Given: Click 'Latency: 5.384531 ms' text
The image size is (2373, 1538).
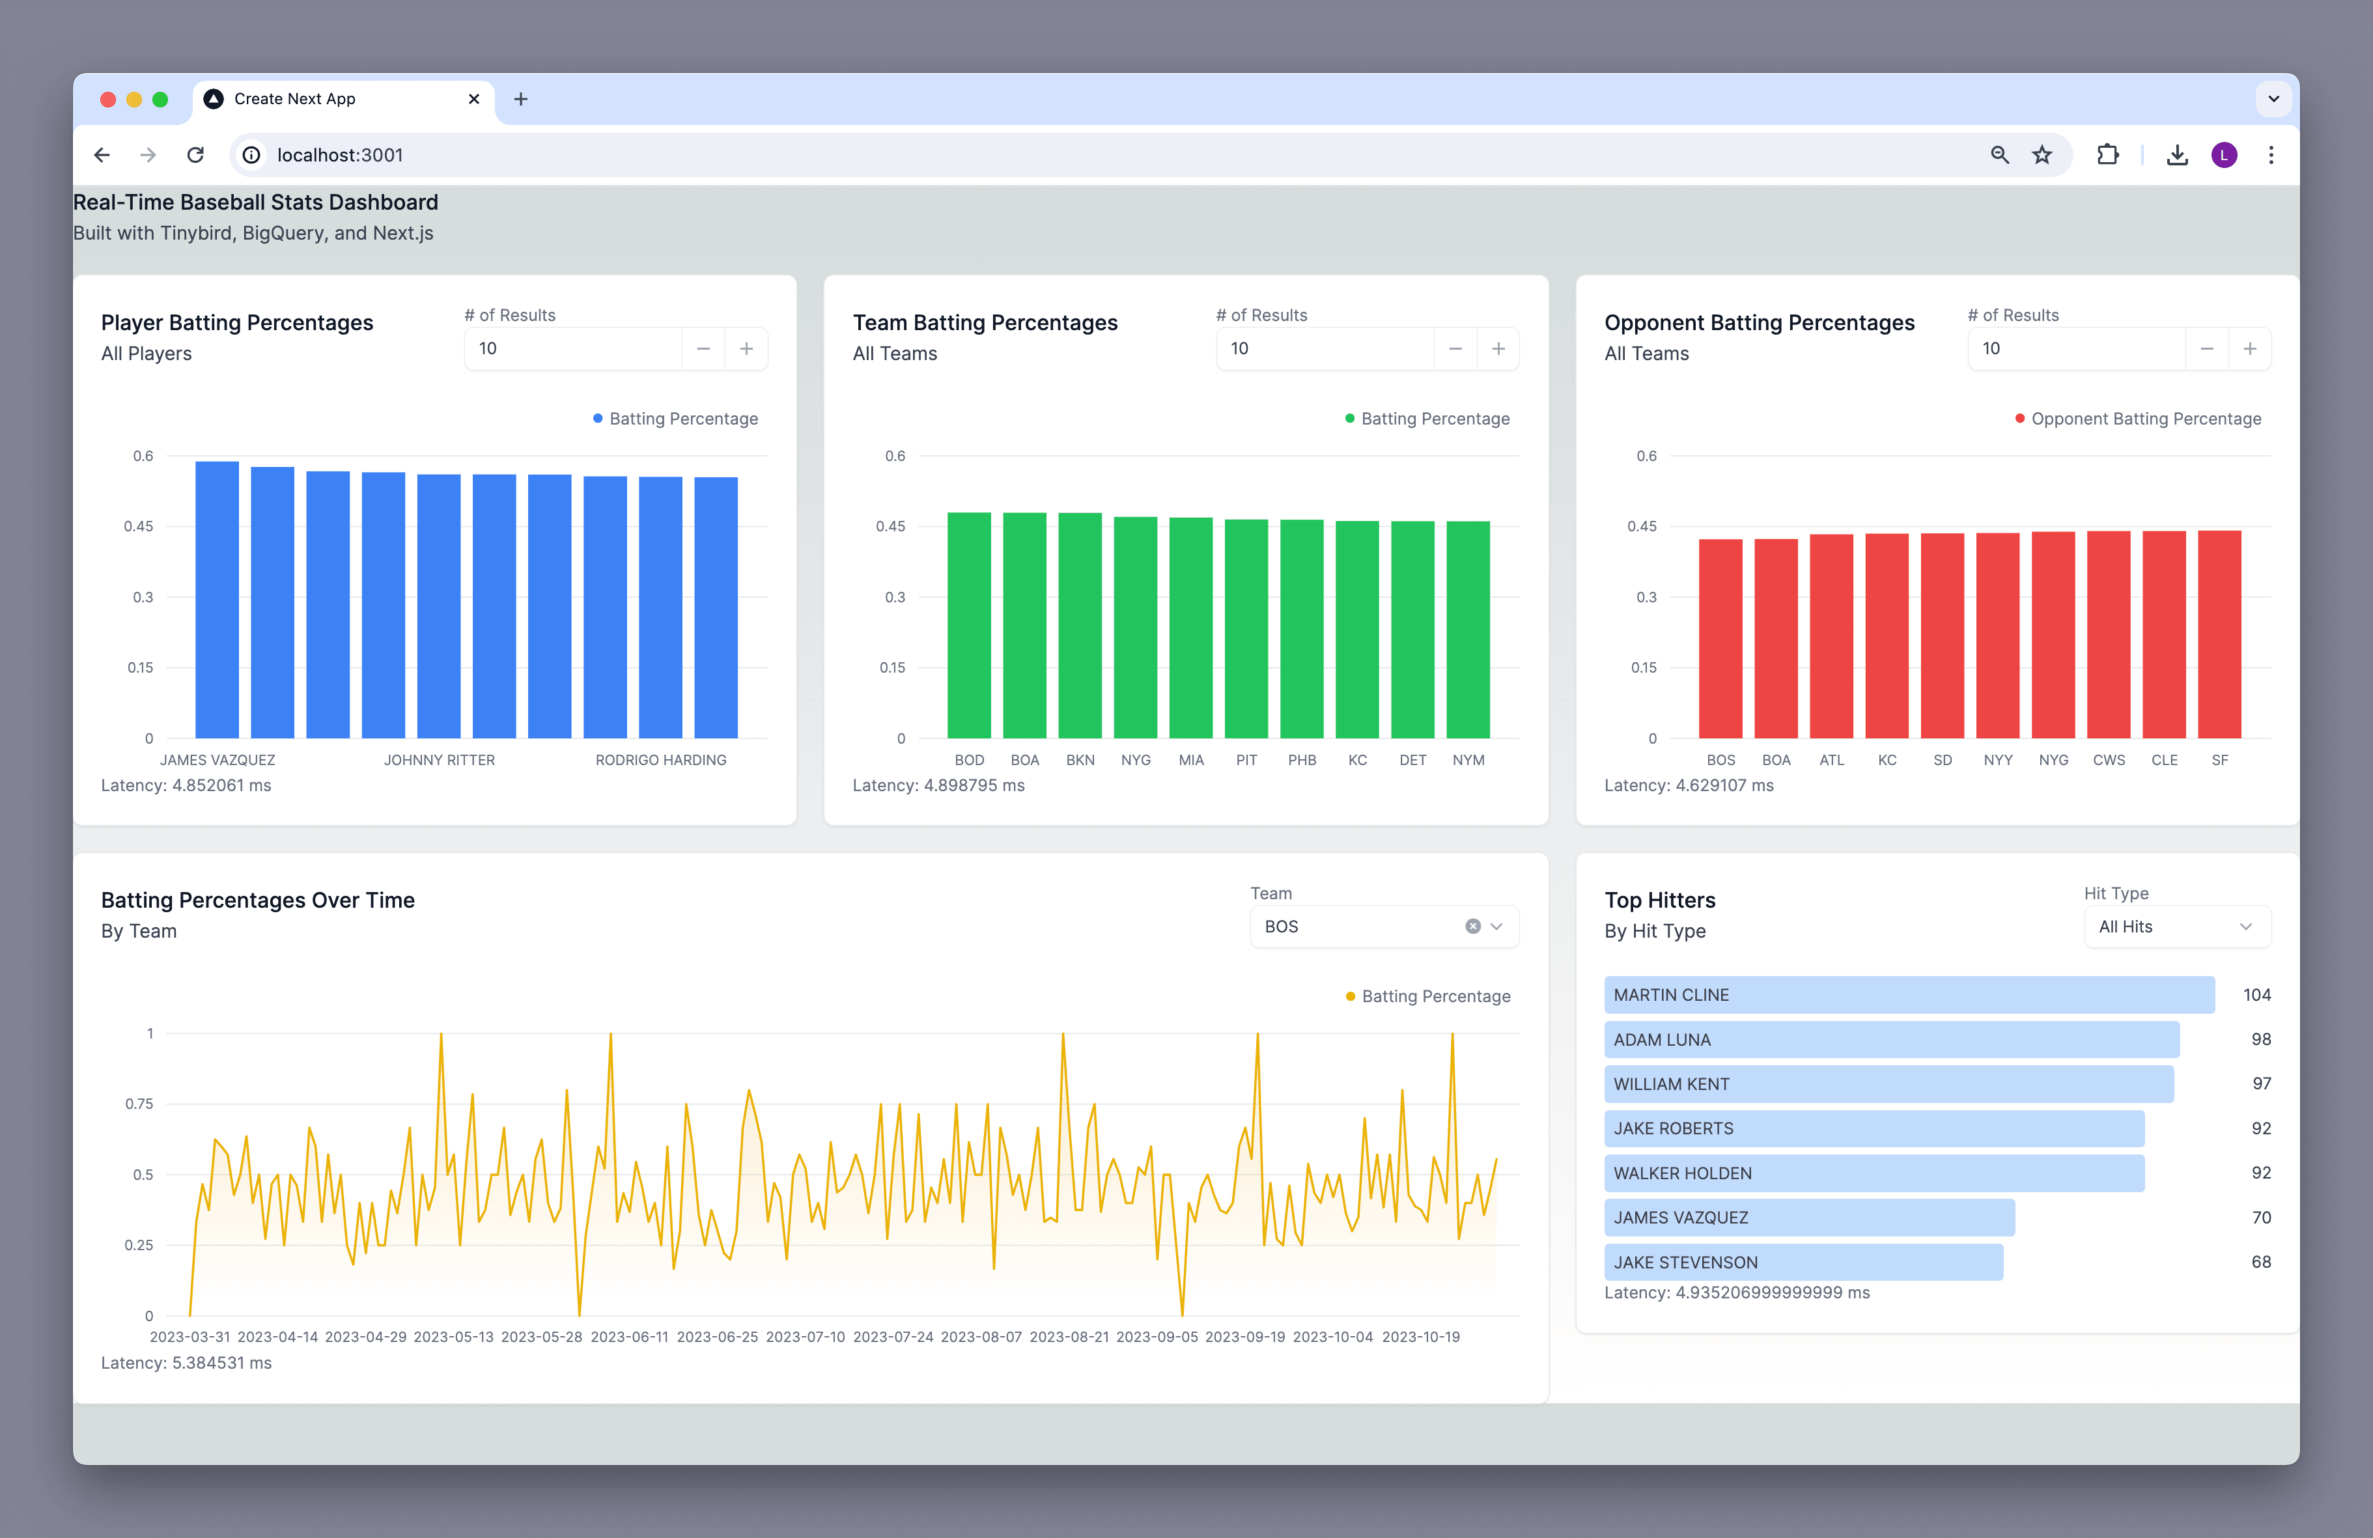Looking at the screenshot, I should [x=186, y=1363].
